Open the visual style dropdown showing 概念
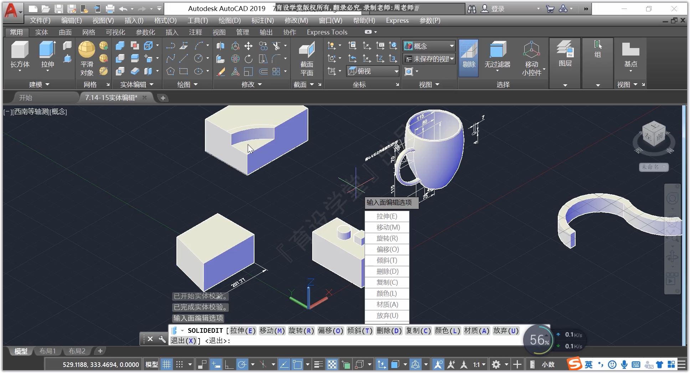Image resolution: width=690 pixels, height=373 pixels. pyautogui.click(x=429, y=46)
